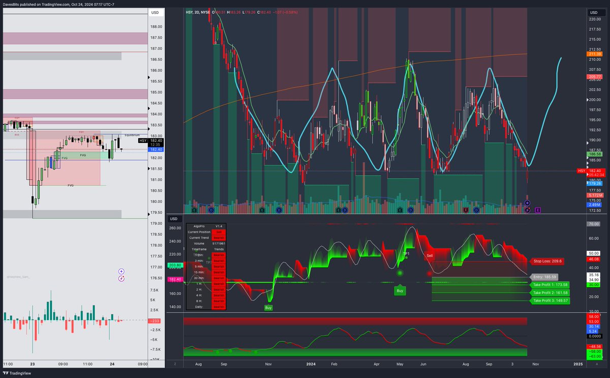The image size is (610, 378).
Task: Click the red 205.77 price label
Action: pyautogui.click(x=595, y=77)
